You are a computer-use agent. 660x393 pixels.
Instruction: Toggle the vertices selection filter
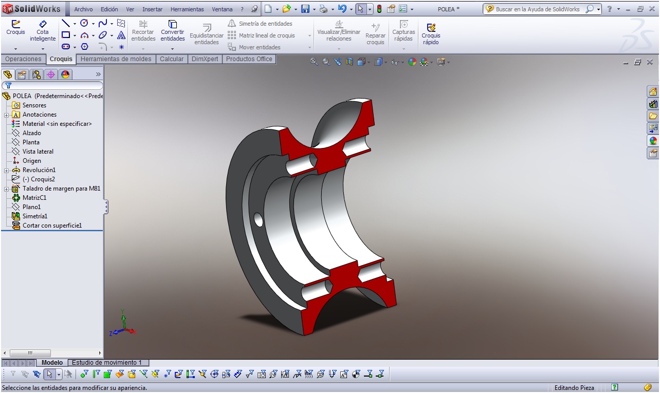(84, 374)
